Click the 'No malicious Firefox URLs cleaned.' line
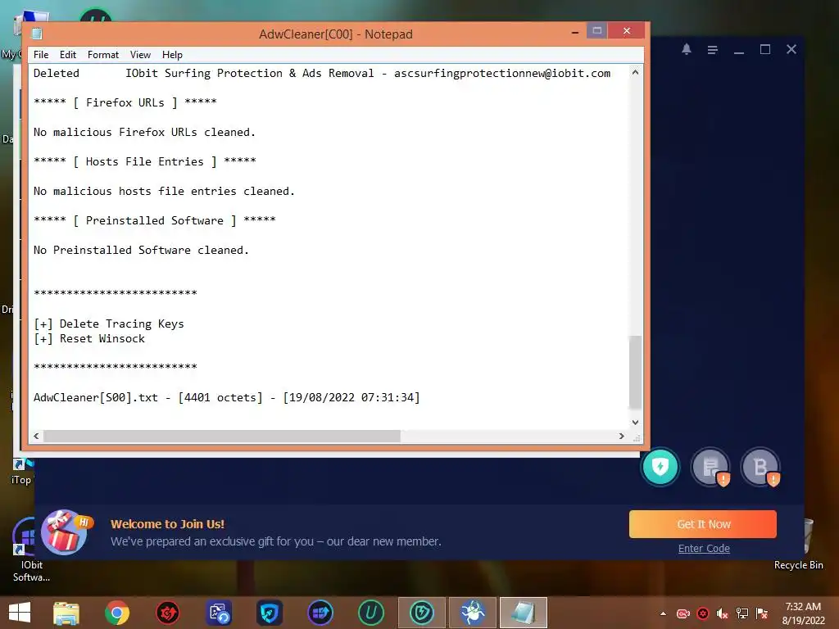The height and width of the screenshot is (629, 839). [x=144, y=132]
